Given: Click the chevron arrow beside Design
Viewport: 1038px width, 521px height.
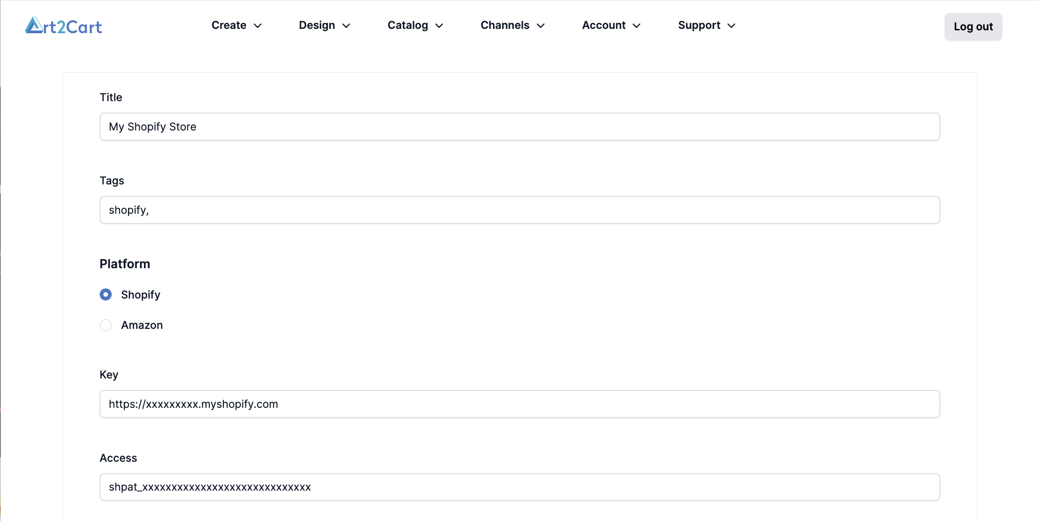Looking at the screenshot, I should click(x=346, y=26).
